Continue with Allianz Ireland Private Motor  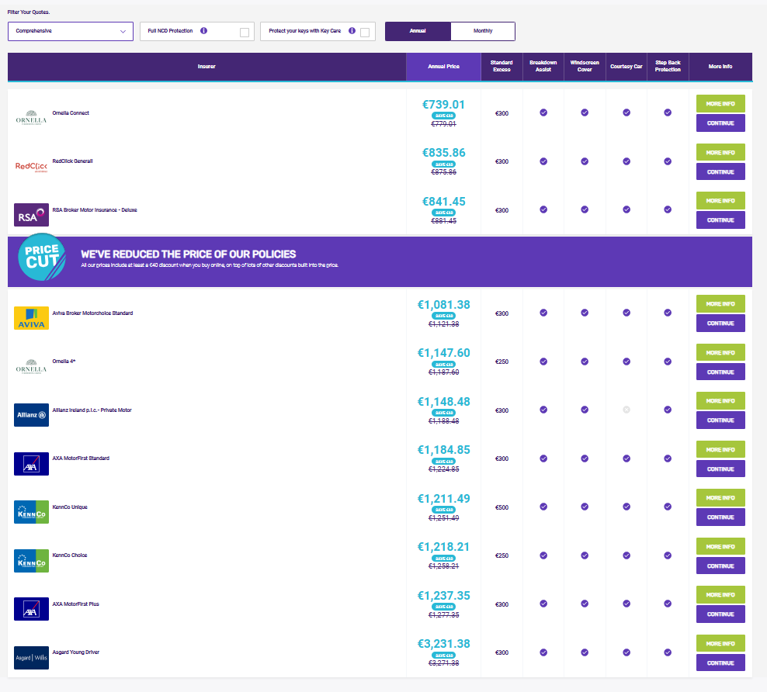[720, 420]
